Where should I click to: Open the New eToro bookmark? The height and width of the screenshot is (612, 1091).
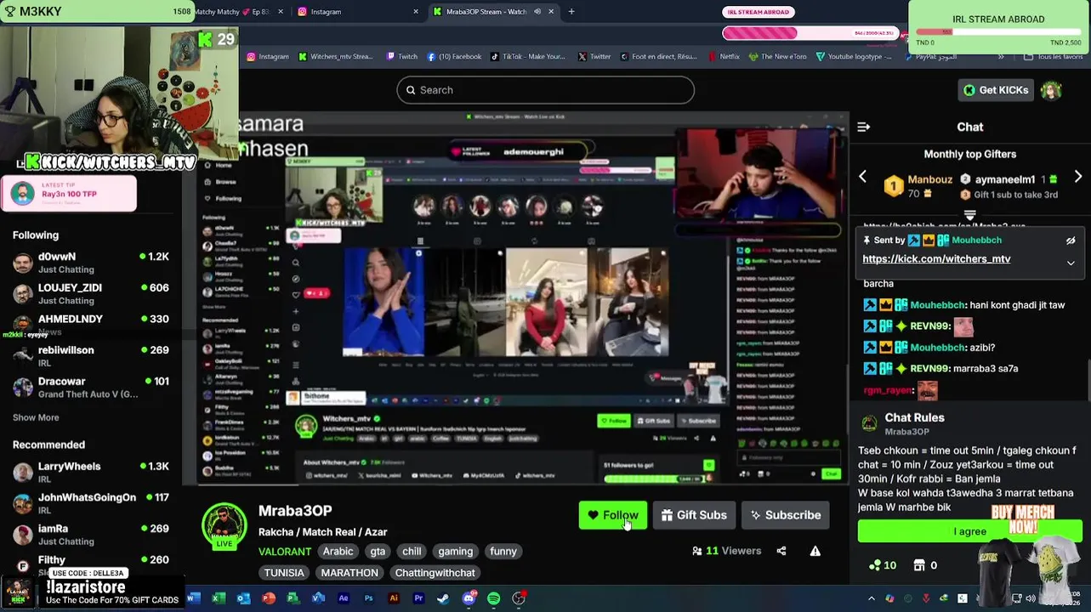(x=777, y=57)
